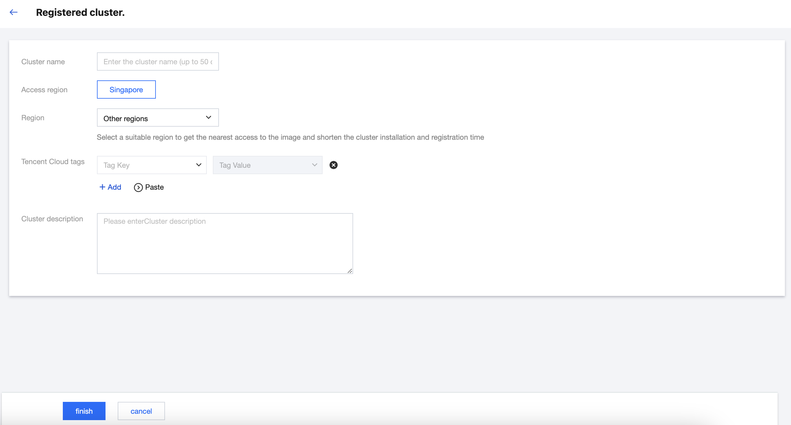The width and height of the screenshot is (791, 425).
Task: Click the Tag Key chevron arrow
Action: tap(199, 165)
